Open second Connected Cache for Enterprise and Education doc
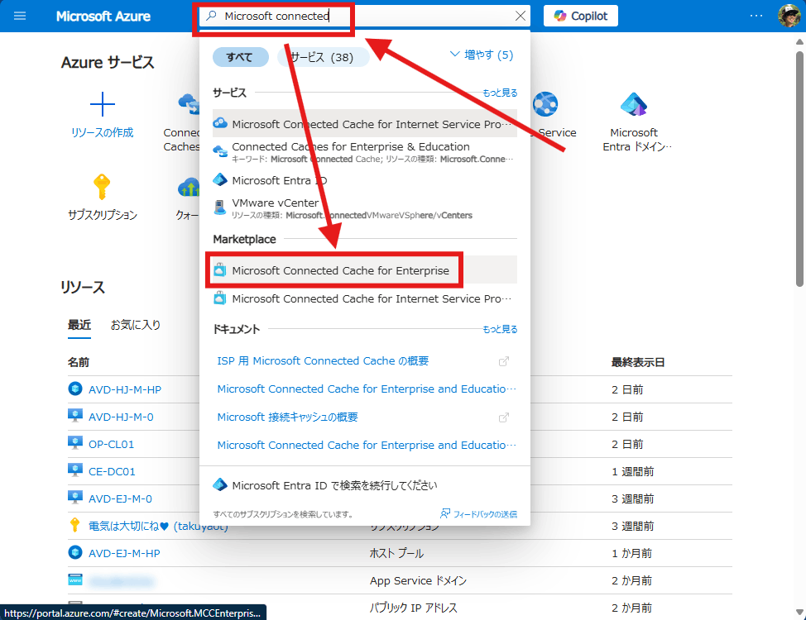The image size is (806, 620). tap(366, 445)
